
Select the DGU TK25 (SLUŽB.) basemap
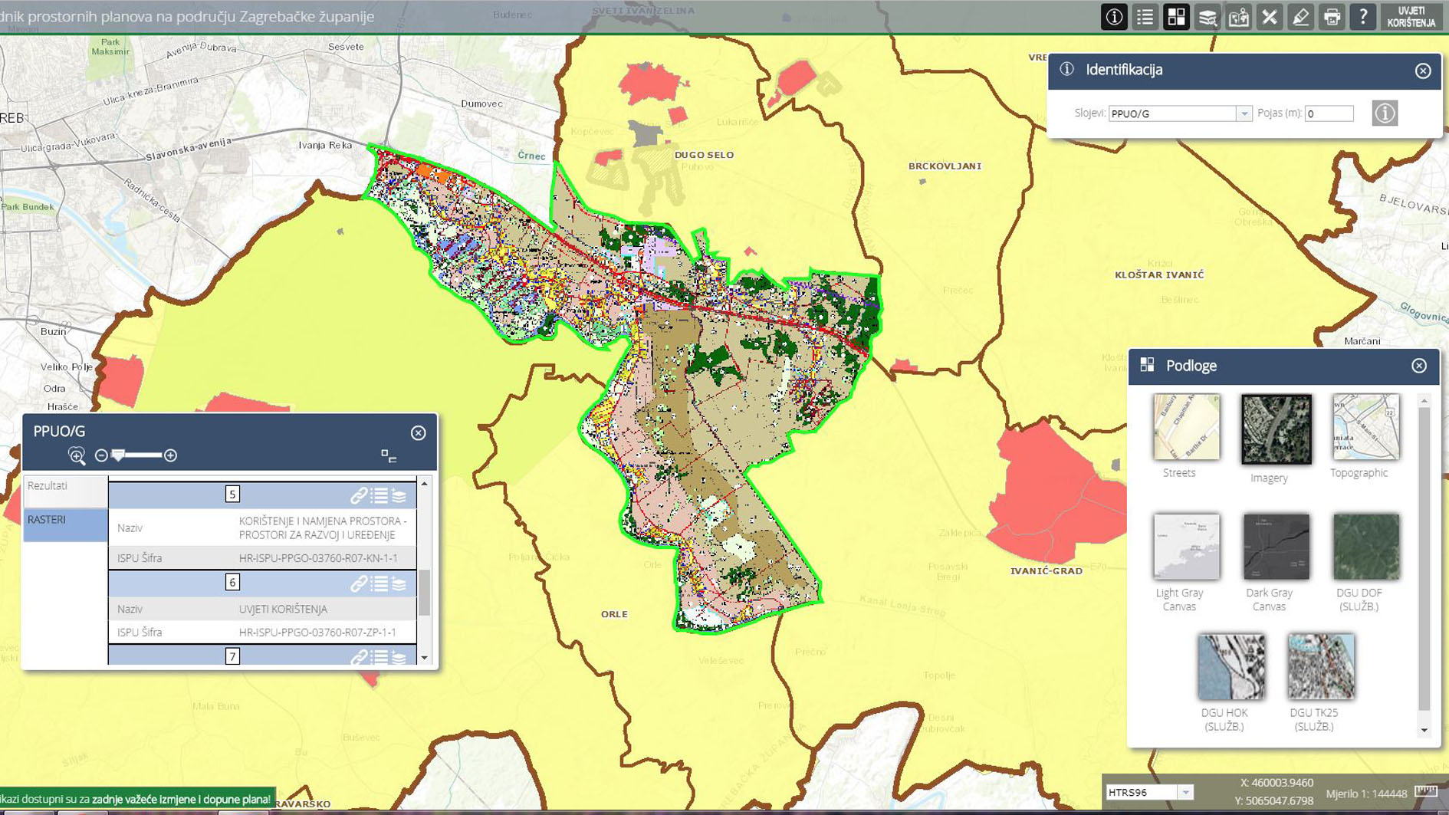(1321, 666)
